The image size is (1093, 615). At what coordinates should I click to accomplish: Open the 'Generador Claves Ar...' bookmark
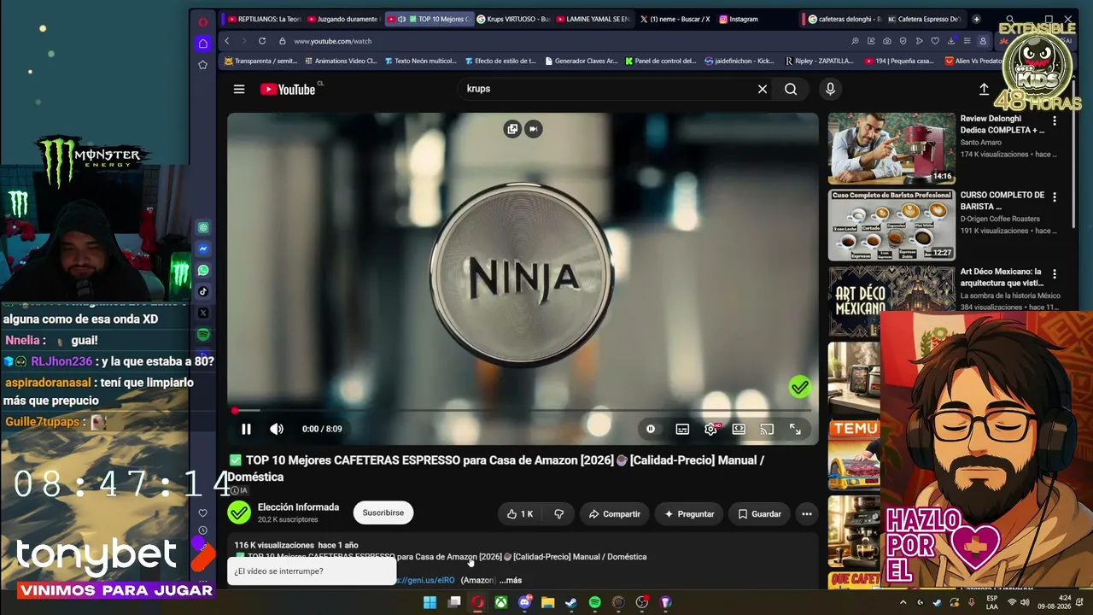581,61
